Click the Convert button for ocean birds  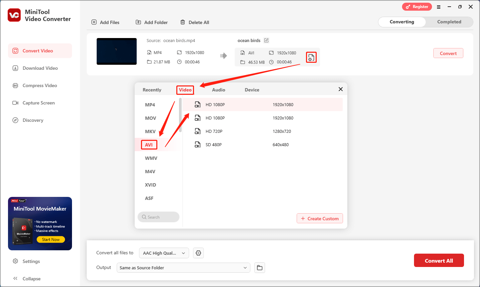[448, 53]
